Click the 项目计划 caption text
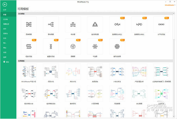Image resolution: width=177 pixels, height=119 pixels. 51,82
